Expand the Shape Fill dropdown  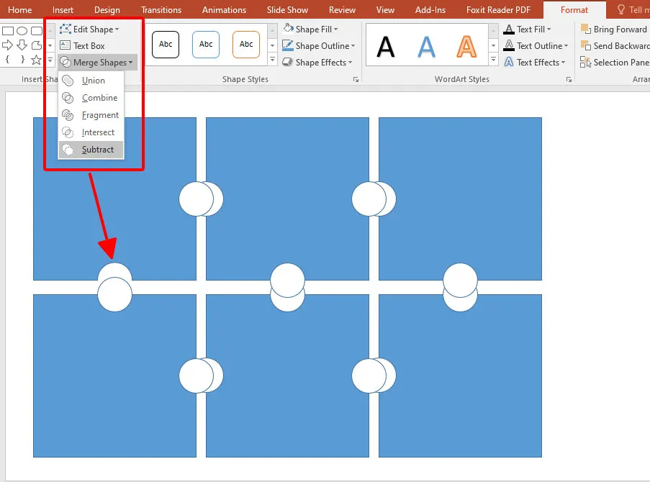pos(311,29)
